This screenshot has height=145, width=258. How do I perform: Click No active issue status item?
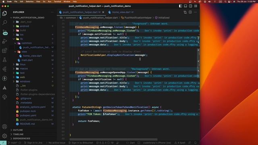[55, 143]
